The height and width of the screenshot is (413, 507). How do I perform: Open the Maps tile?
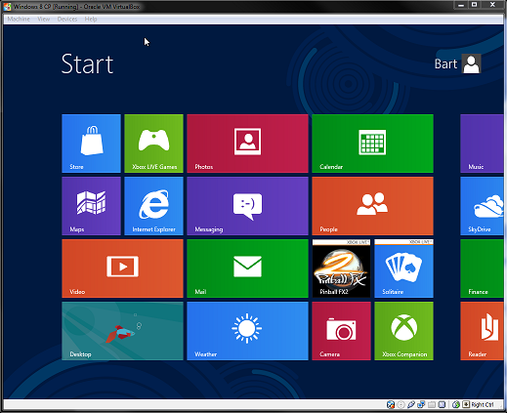91,206
